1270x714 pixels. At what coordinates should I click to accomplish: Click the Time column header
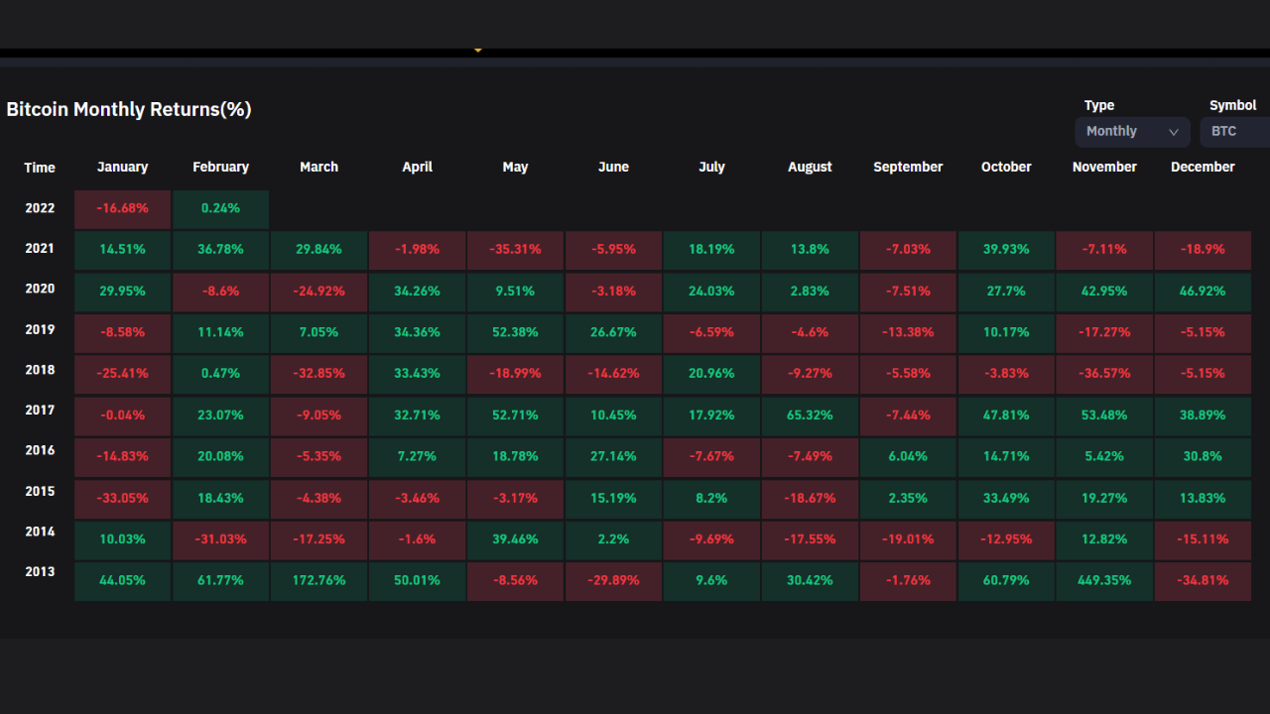(x=40, y=168)
